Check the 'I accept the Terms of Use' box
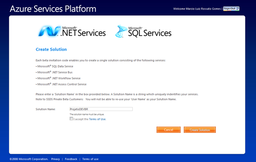Image resolution: width=256 pixels, height=162 pixels. point(71,119)
